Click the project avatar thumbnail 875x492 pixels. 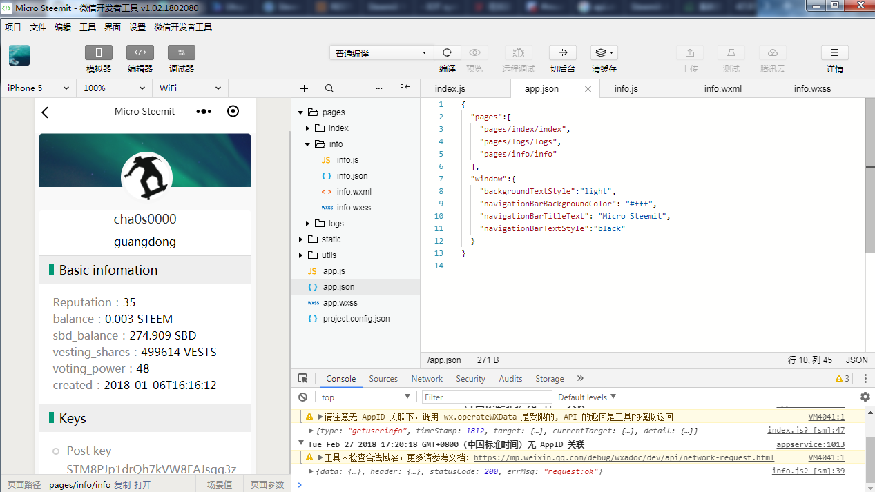click(x=19, y=55)
